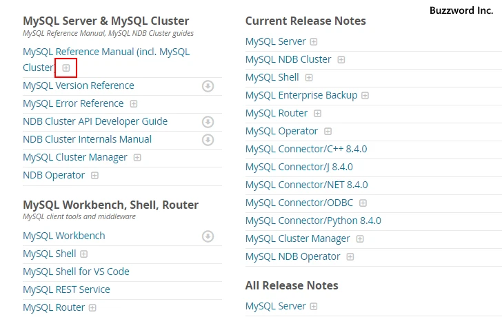502x317 pixels.
Task: Expand MySQL Cluster Manager under Server section
Action: click(137, 158)
